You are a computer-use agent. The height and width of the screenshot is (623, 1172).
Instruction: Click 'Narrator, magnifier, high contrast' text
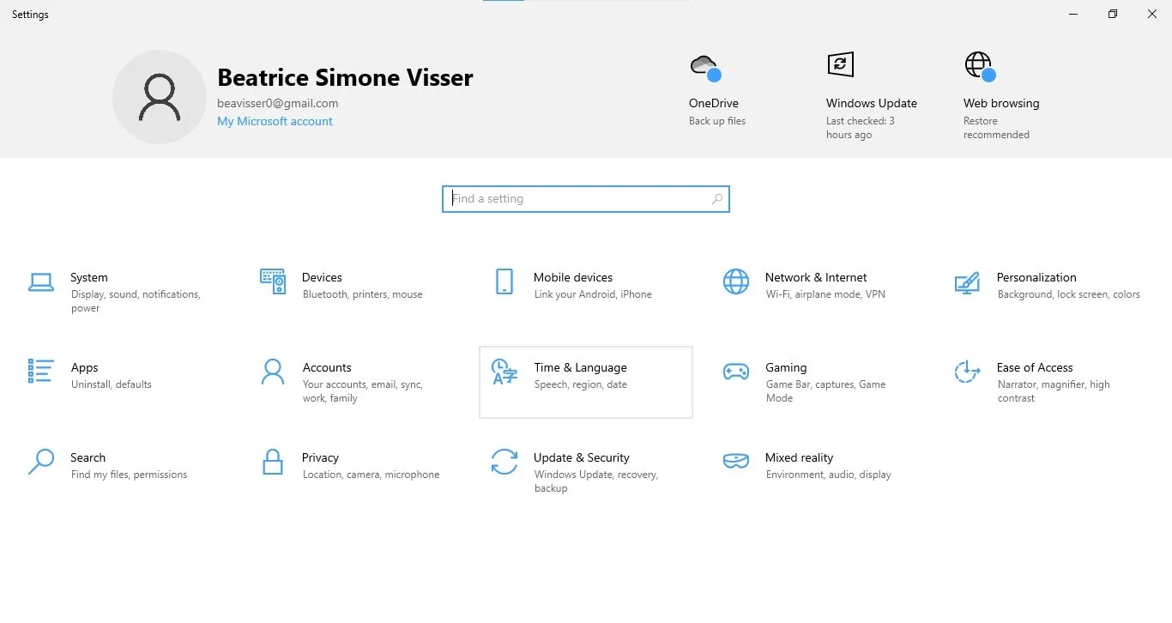[x=1054, y=391]
